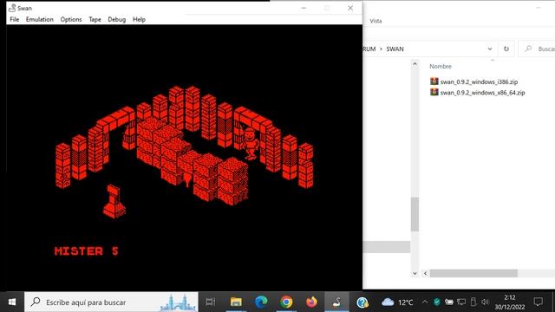Open the notification center icon
Viewport: 555px width, 312px height.
click(x=538, y=302)
